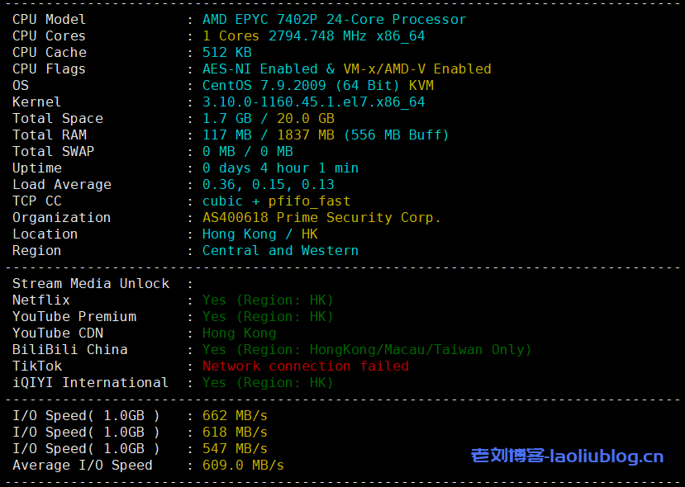Click the CPU Cores value line
The image size is (685, 487).
(313, 35)
